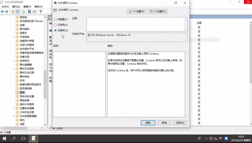Select 文件历史记录 in tree

[27, 112]
